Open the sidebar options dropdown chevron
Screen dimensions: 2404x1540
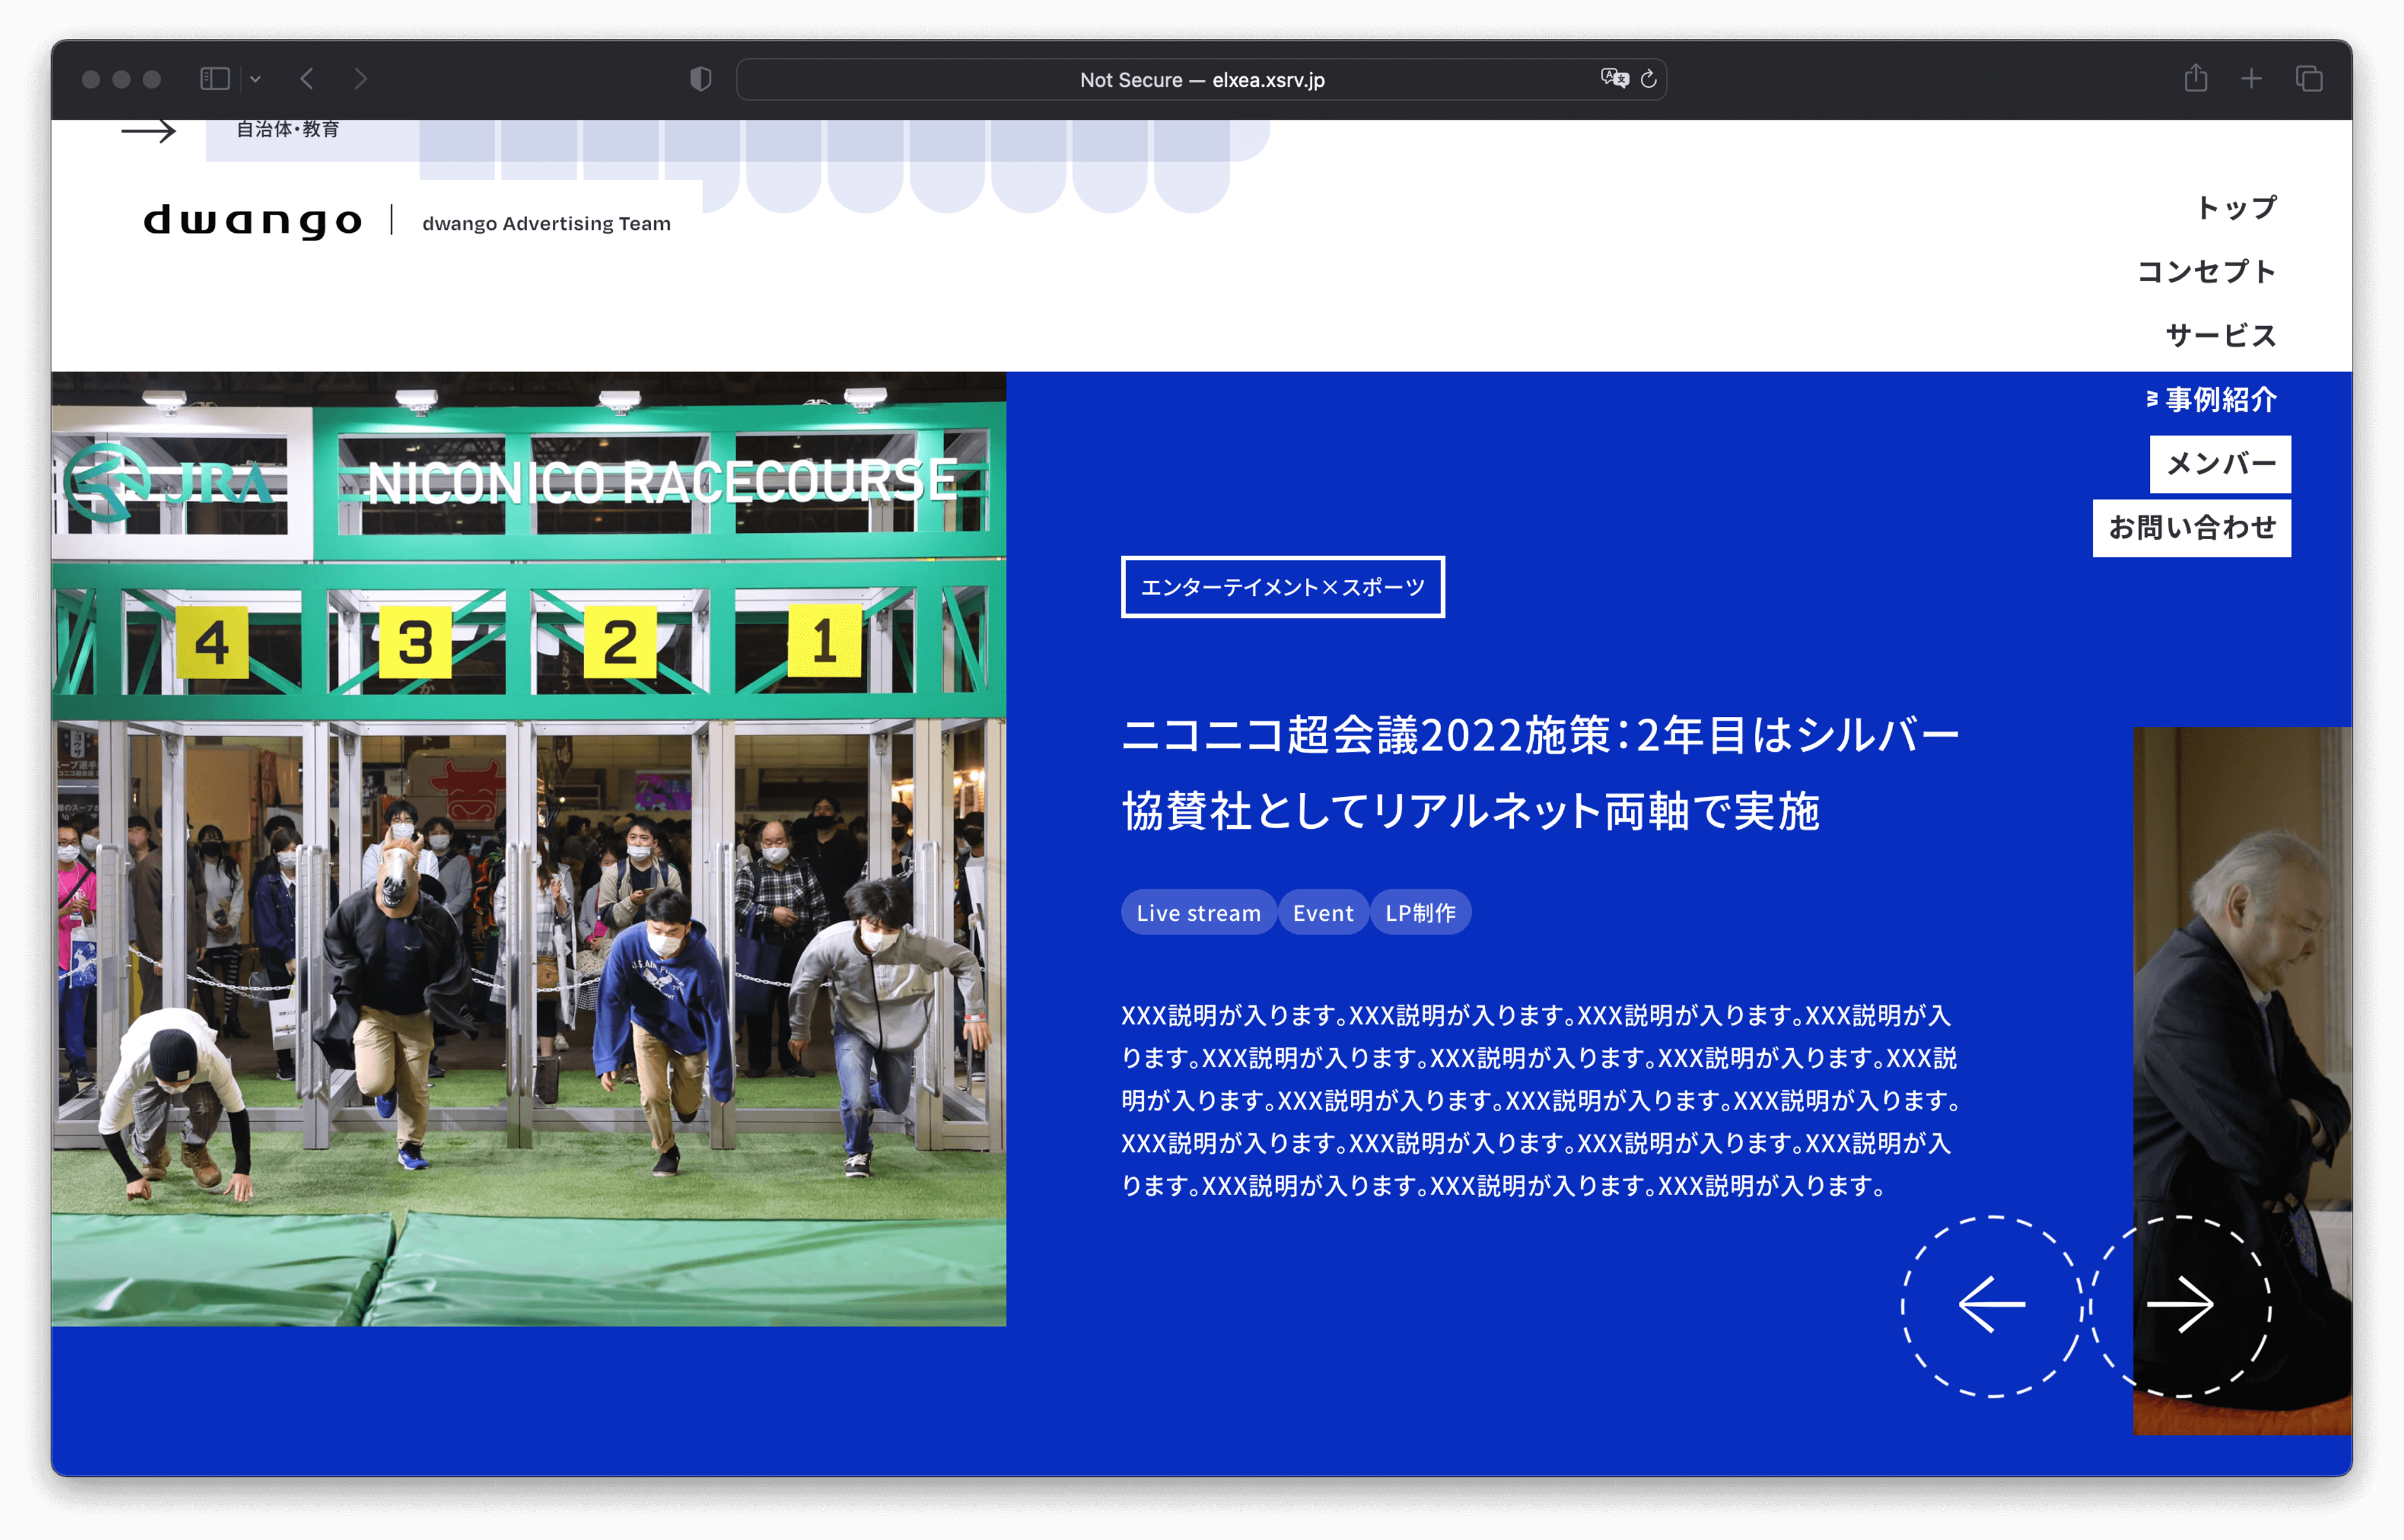point(255,79)
